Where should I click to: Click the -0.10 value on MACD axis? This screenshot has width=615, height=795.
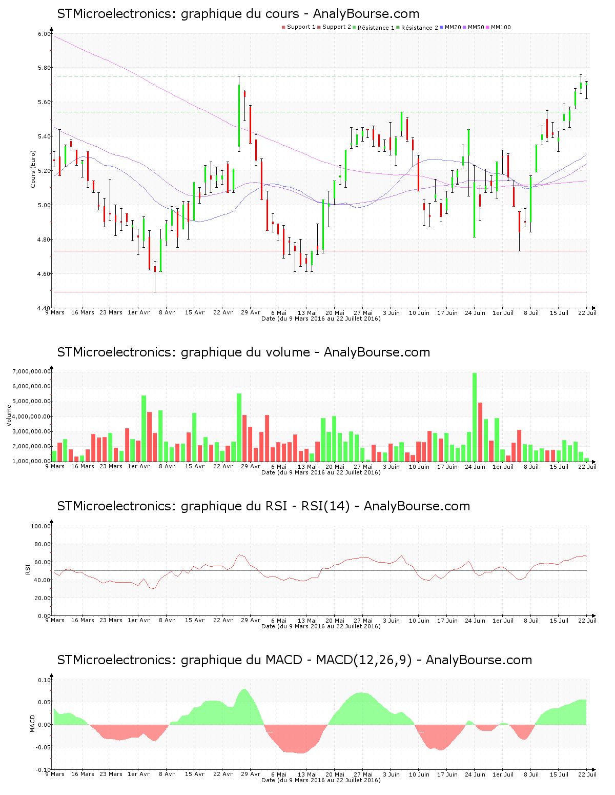[43, 770]
